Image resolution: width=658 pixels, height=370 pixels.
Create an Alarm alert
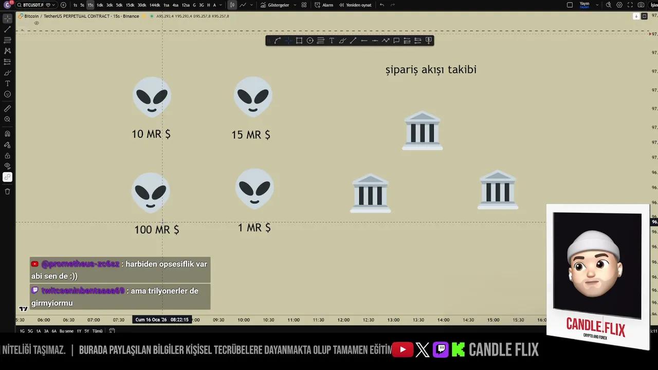click(x=324, y=5)
